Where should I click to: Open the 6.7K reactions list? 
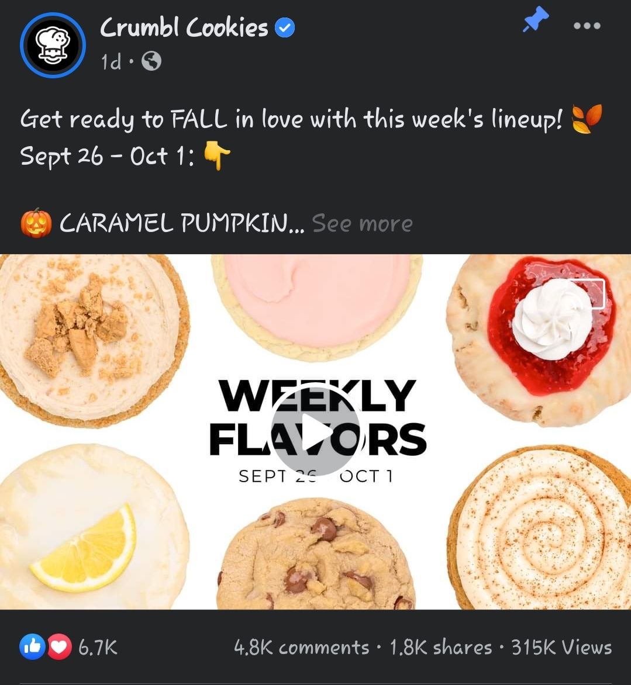pyautogui.click(x=98, y=648)
